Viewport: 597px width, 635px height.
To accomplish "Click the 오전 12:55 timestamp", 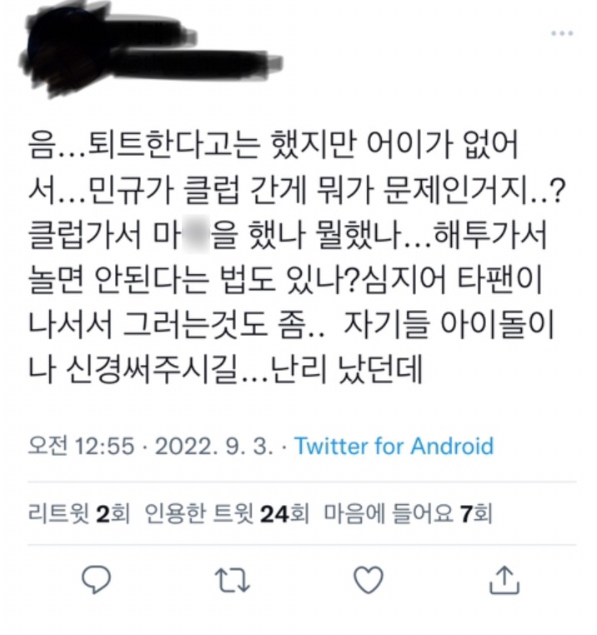I will pyautogui.click(x=81, y=447).
